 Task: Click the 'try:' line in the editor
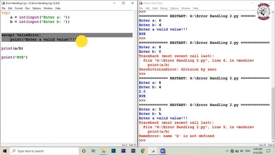[6, 13]
